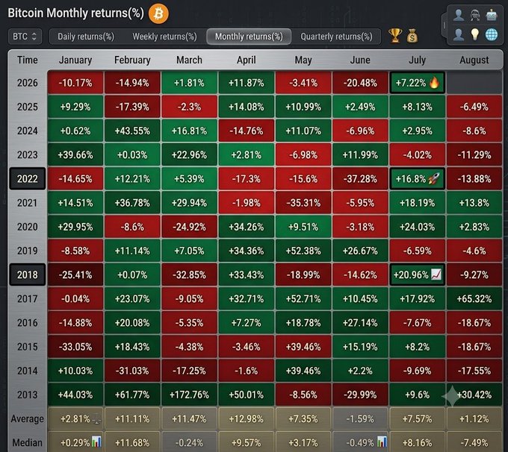The height and width of the screenshot is (452, 508).
Task: Click the 2025 year row label
Action: [28, 107]
